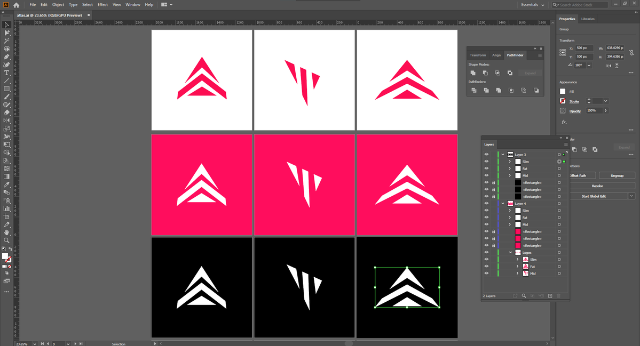Click the Opacity link in Appearance
Viewport: 640px width, 346px height.
(x=575, y=111)
